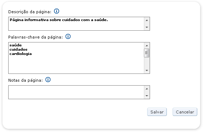Click up arrow in keywords field scrollbar
This screenshot has height=132, width=203.
(x=147, y=46)
